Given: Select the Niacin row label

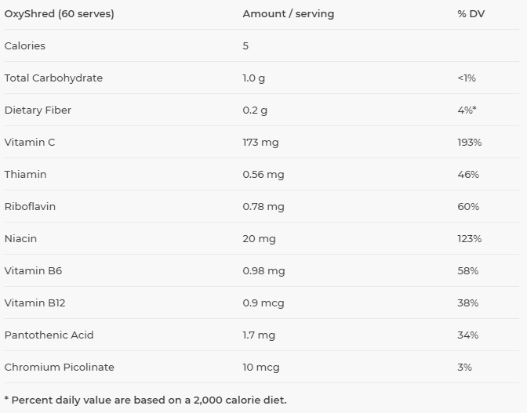Looking at the screenshot, I should click(20, 238).
